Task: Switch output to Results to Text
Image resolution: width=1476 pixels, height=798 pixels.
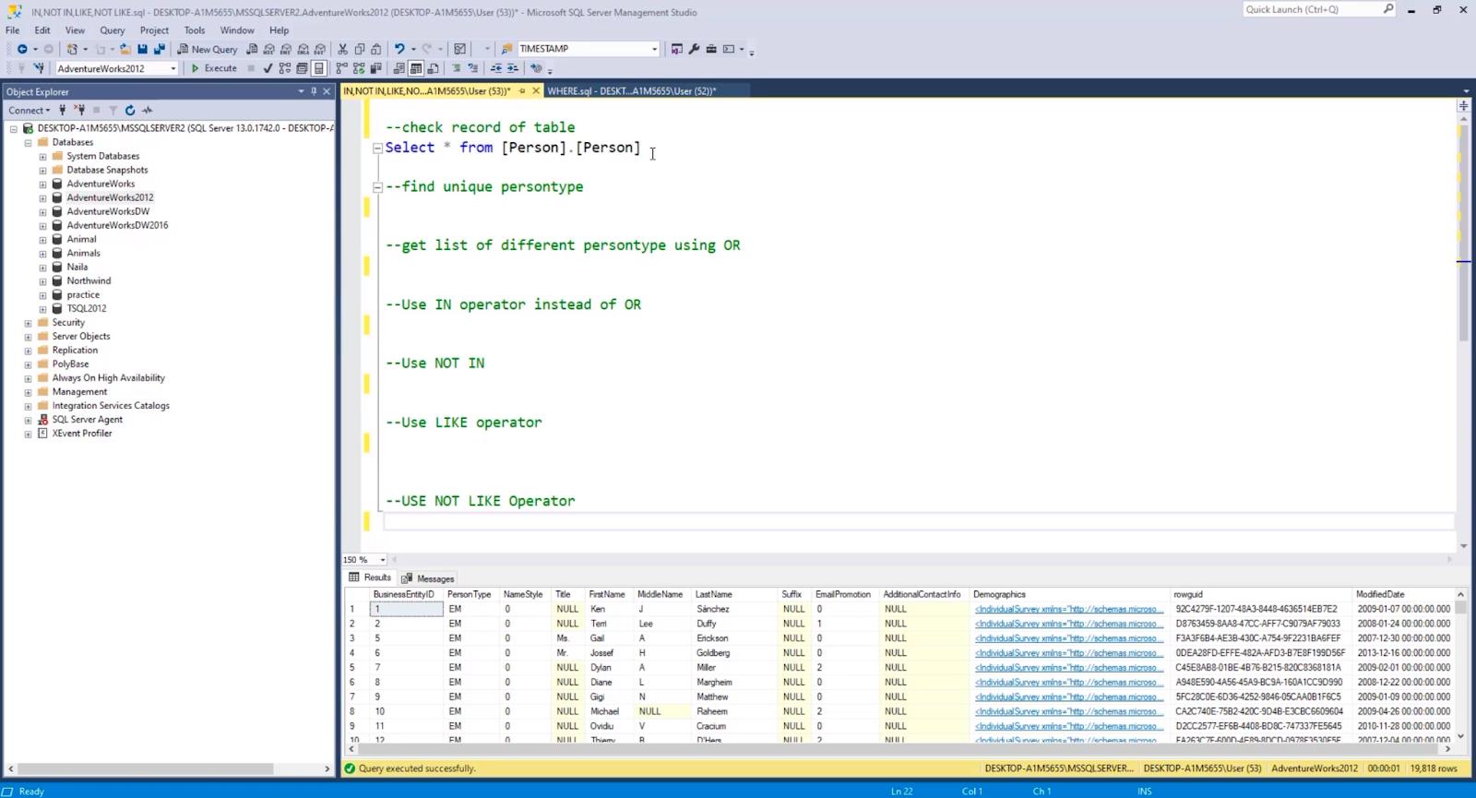Action: 399,68
